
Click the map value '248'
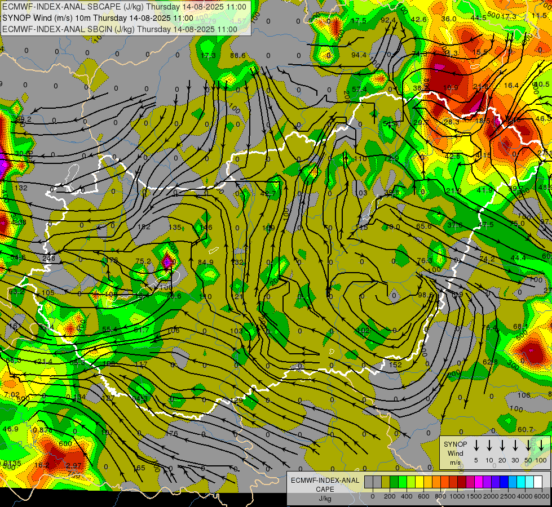tap(48, 258)
